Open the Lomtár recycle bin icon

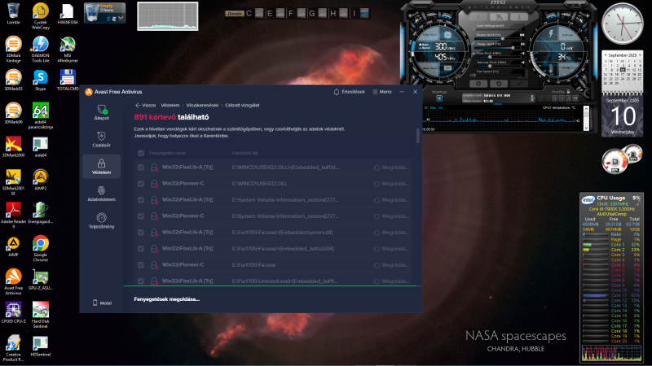(x=13, y=14)
